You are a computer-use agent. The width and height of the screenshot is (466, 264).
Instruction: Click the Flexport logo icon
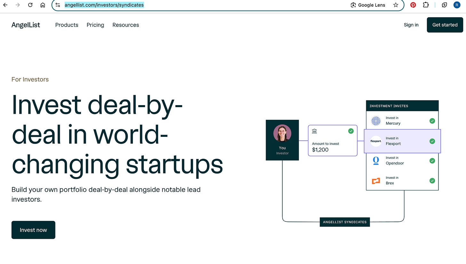coord(376,141)
